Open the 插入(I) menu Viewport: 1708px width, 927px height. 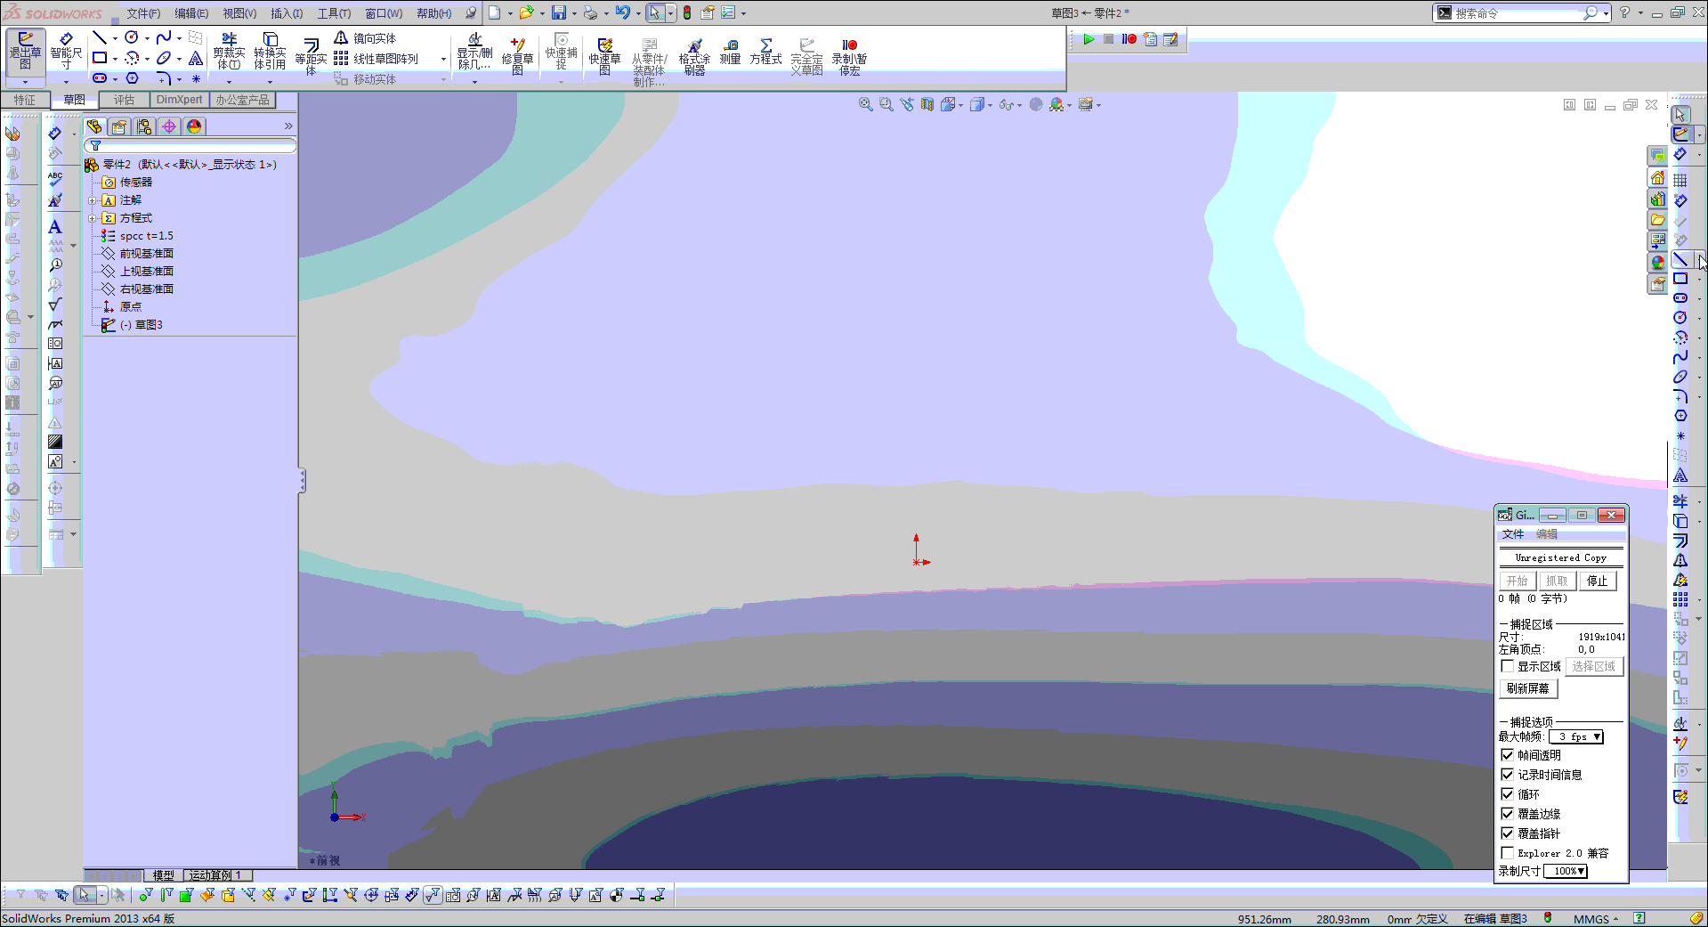(x=287, y=13)
